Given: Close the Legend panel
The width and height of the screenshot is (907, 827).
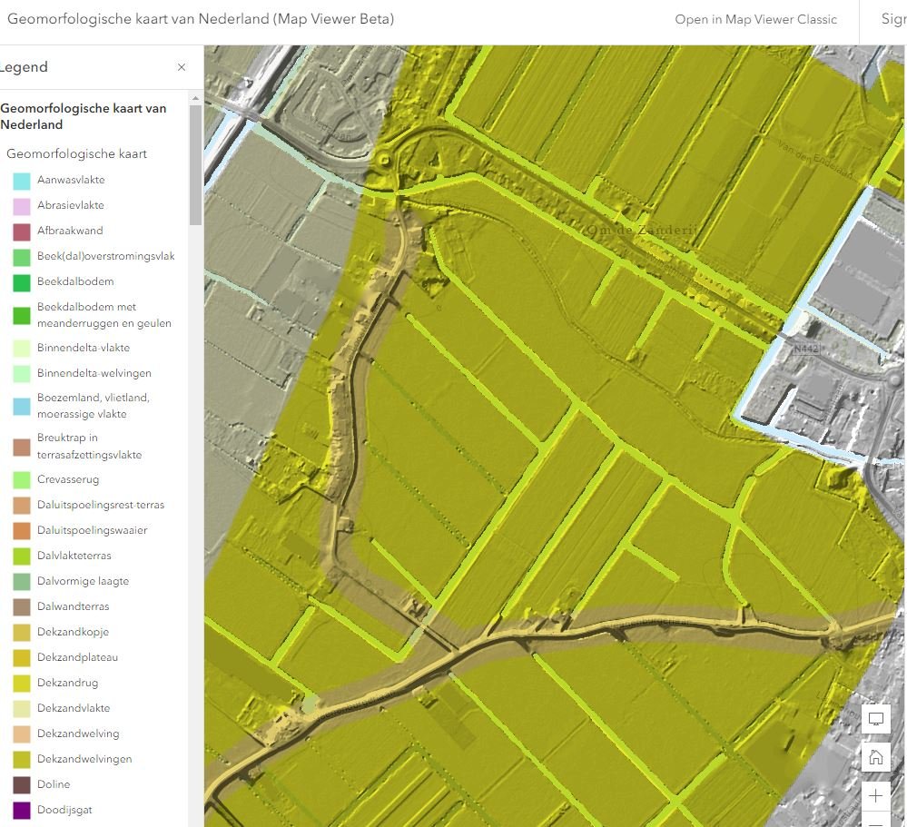Looking at the screenshot, I should pos(182,67).
